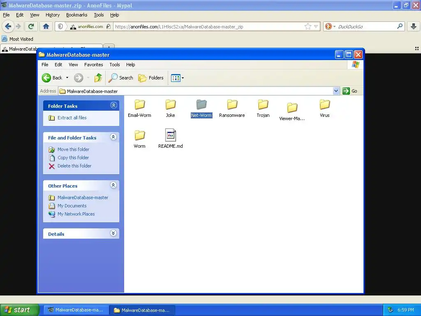The width and height of the screenshot is (421, 316).
Task: Reload the page in Mypal
Action: pyautogui.click(x=31, y=26)
